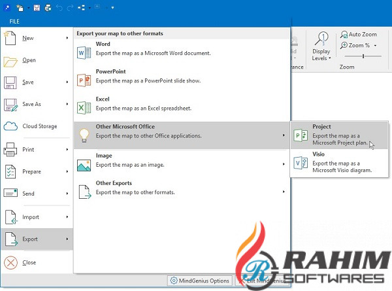Click the map layout icon in quick access toolbar
Image resolution: width=392 pixels, height=291 pixels.
click(81, 8)
